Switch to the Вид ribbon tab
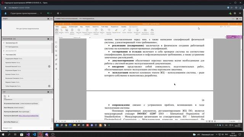Viewport: 244px width, 137px height. 81,27
